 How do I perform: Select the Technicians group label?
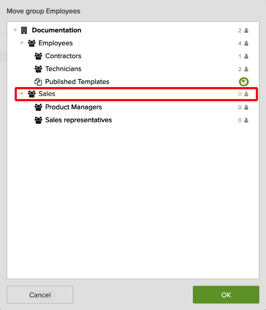pos(63,69)
